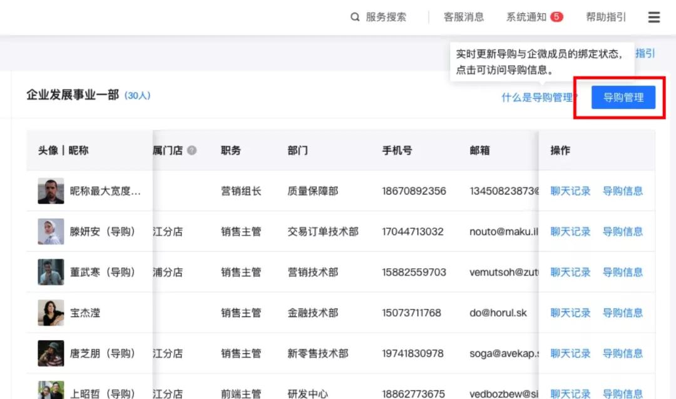Image resolution: width=676 pixels, height=399 pixels.
Task: Click the question mark icon beside 属门店 column
Action: pyautogui.click(x=192, y=149)
